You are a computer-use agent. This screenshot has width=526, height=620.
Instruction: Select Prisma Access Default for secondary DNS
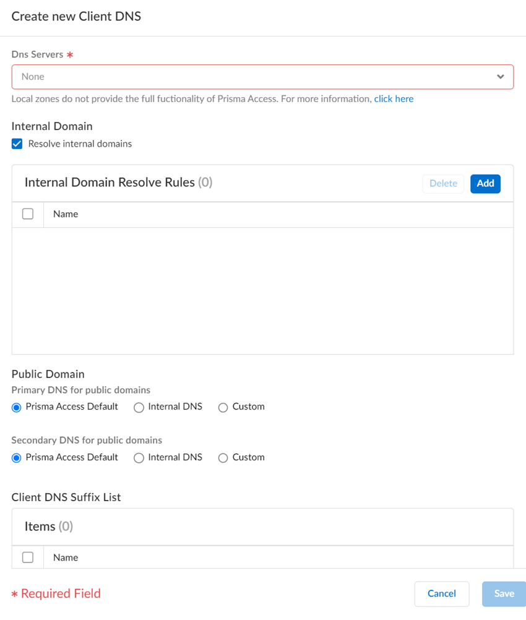15,457
